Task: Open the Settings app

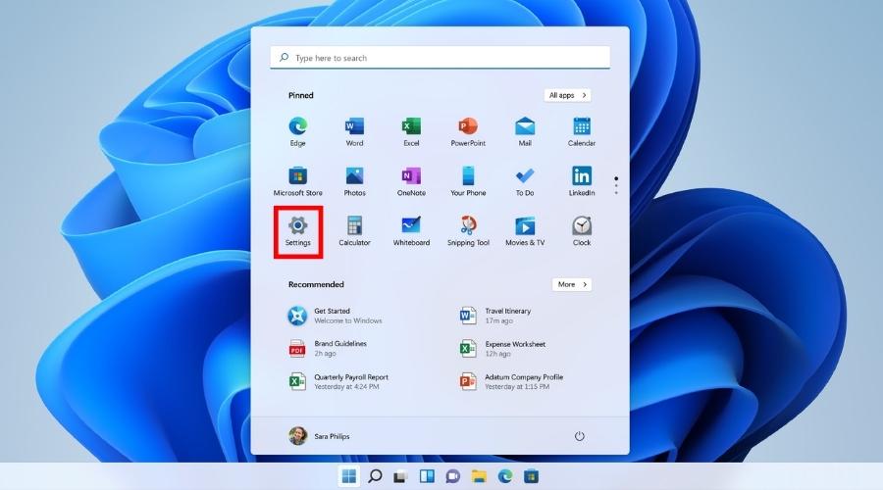Action: [x=298, y=231]
